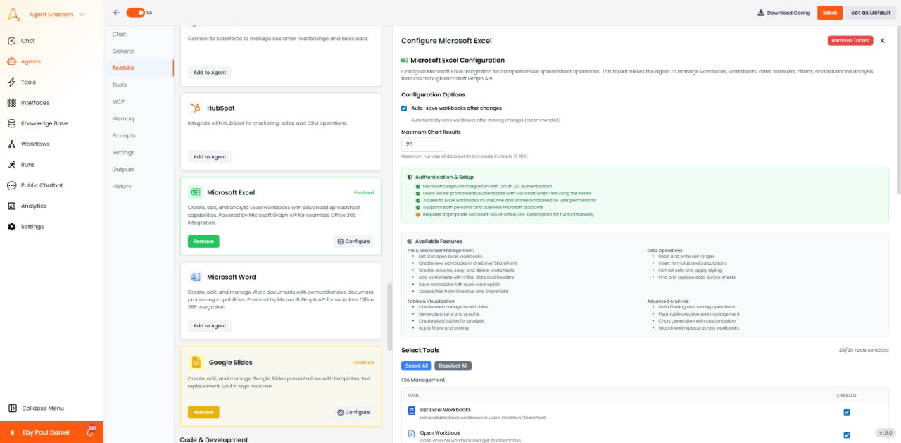Click Download Config
901x443 pixels.
pyautogui.click(x=783, y=13)
